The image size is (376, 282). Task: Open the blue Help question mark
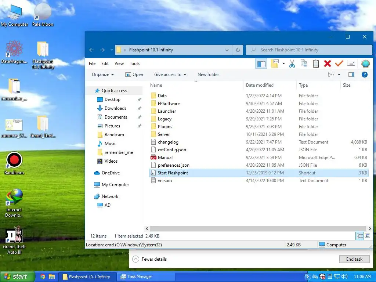click(x=365, y=75)
